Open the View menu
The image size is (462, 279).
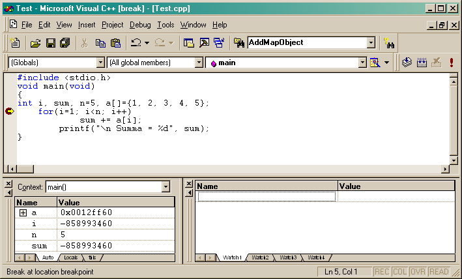click(x=64, y=25)
